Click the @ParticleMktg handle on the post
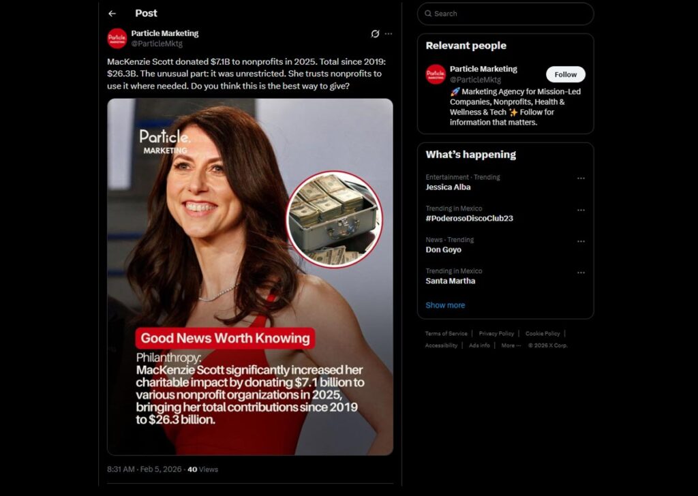Viewport: 698px width, 496px height. tap(157, 44)
